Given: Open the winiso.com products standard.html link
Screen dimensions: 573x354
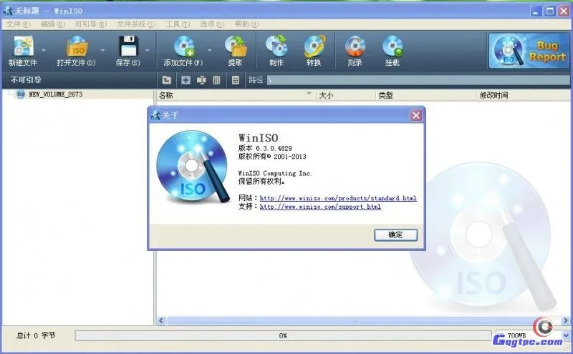Looking at the screenshot, I should tap(338, 198).
